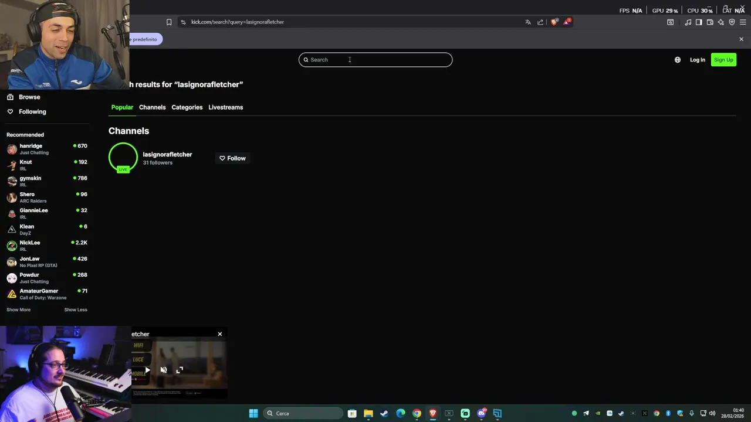This screenshot has width=751, height=422.
Task: Open the site info icon beside kick.com URL
Action: pyautogui.click(x=183, y=22)
